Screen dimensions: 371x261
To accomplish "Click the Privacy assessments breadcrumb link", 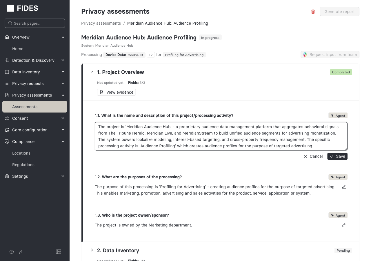I will point(101,23).
